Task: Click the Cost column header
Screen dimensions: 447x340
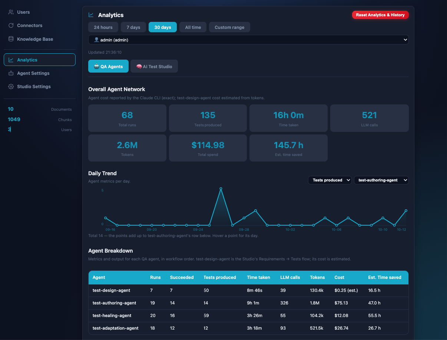Action: click(339, 277)
